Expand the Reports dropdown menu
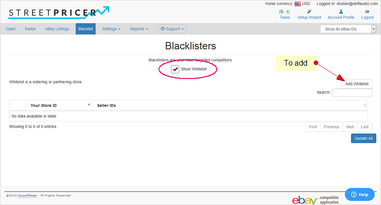Image resolution: width=381 pixels, height=205 pixels. (x=139, y=29)
